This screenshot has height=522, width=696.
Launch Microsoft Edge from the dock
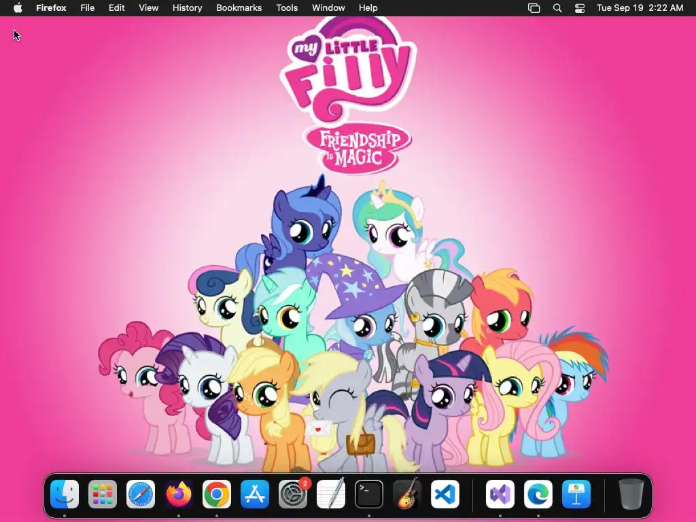[x=538, y=494]
